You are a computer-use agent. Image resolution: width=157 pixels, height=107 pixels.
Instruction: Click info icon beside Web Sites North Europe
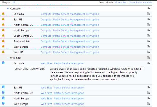click(3, 98)
